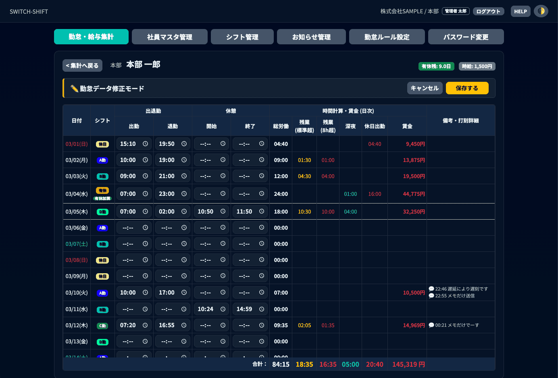Image resolution: width=558 pixels, height=378 pixels.
Task: Open the D勤 shift selector on 03/05
Action: coord(102,211)
